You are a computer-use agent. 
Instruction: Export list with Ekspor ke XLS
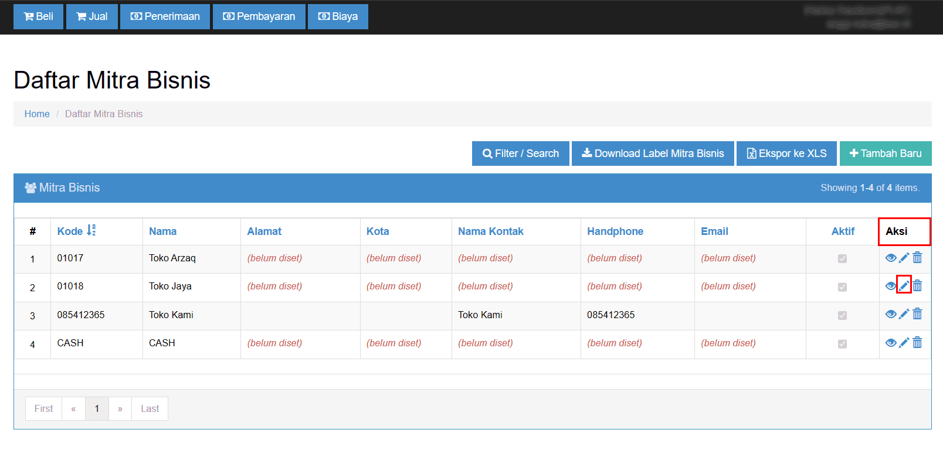coord(787,154)
